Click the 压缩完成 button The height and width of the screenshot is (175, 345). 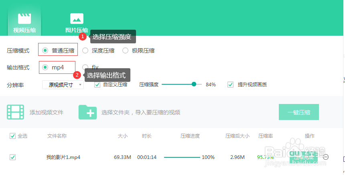[304, 157]
